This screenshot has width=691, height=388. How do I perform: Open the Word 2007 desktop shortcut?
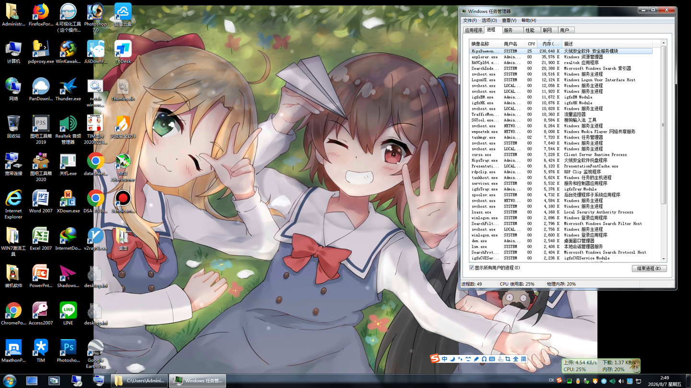41,202
